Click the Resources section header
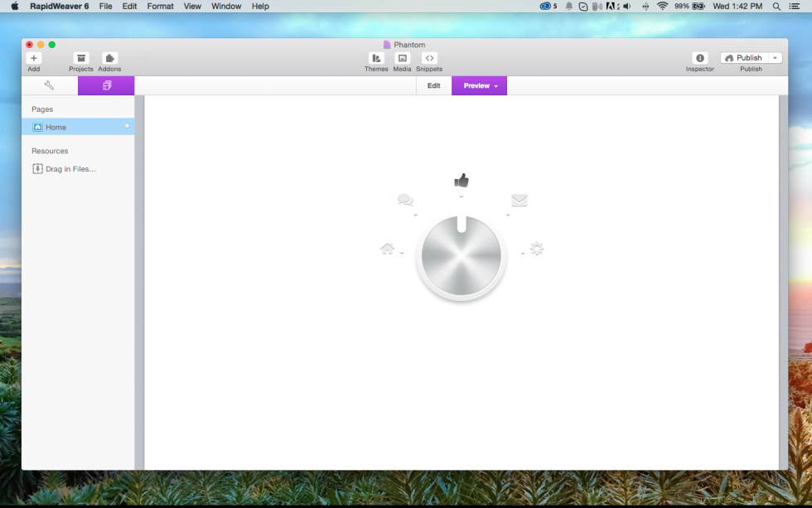 pyautogui.click(x=50, y=151)
